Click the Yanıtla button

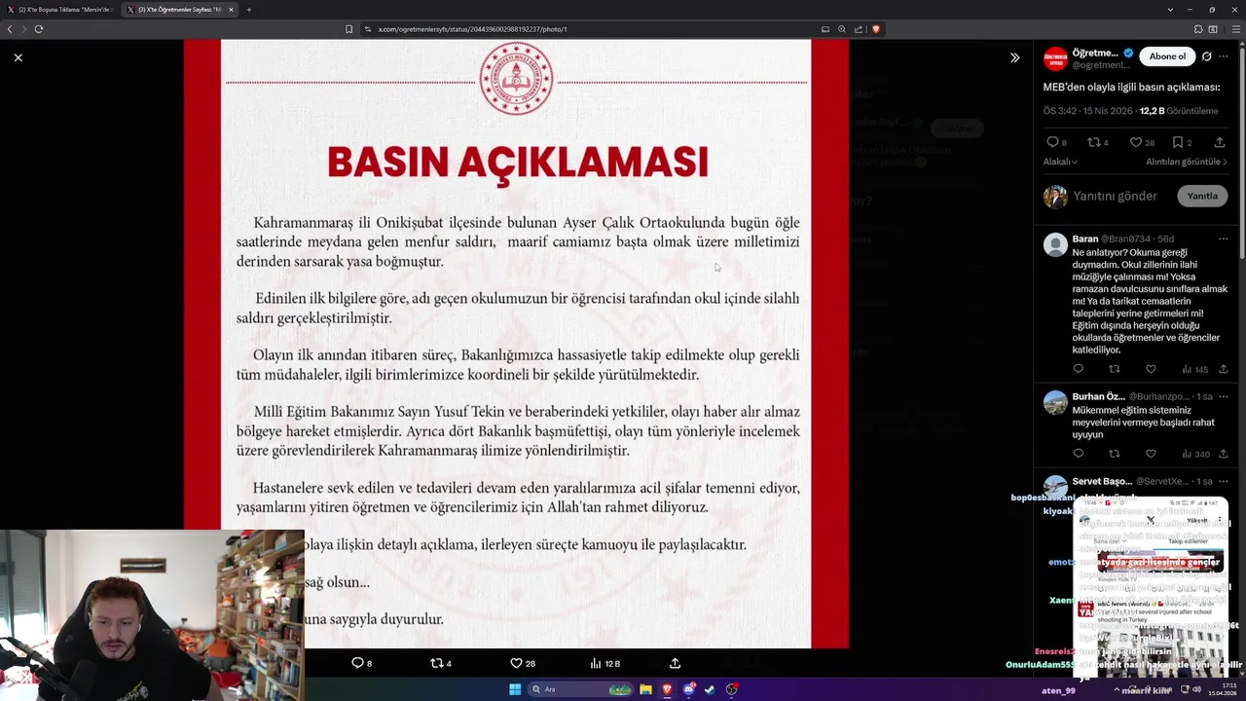(1202, 196)
